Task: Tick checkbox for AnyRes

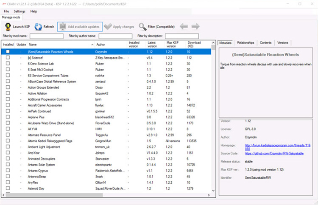Action: click(8, 183)
